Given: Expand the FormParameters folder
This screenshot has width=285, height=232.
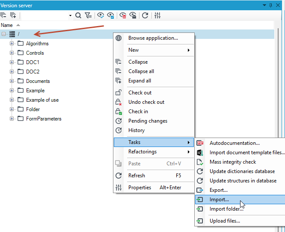Looking at the screenshot, I should (x=12, y=118).
